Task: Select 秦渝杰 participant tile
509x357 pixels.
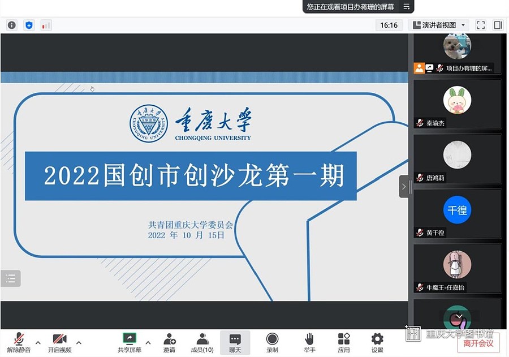Action: coord(457,104)
